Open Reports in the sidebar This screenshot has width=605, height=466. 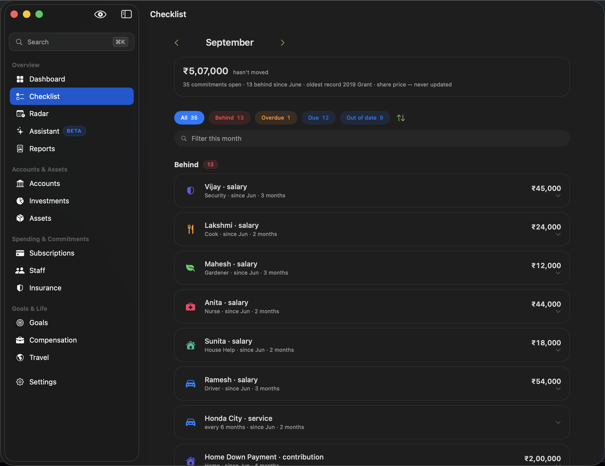tap(72, 149)
